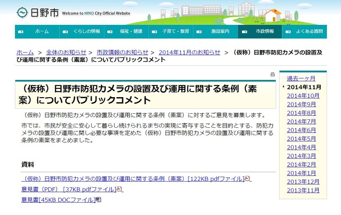Click the printer icon above the title
The width and height of the screenshot is (341, 215).
[272, 74]
